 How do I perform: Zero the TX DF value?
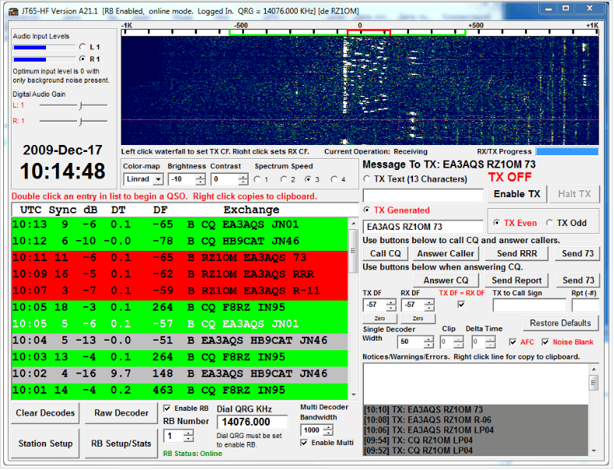pos(379,319)
